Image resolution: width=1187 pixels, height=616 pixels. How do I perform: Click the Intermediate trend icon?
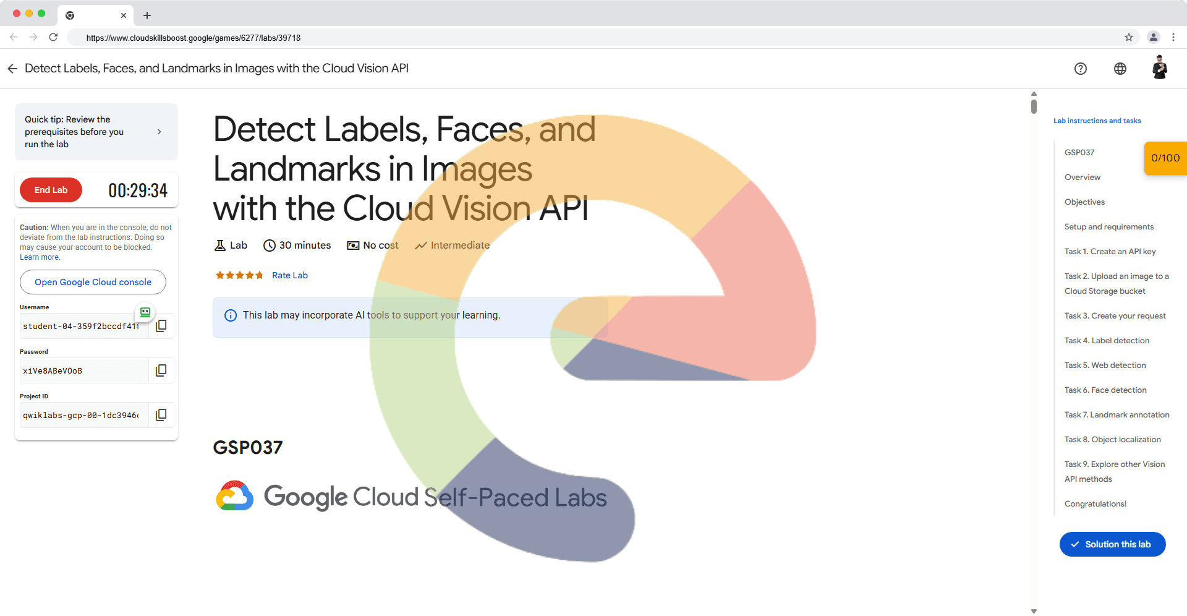click(421, 246)
